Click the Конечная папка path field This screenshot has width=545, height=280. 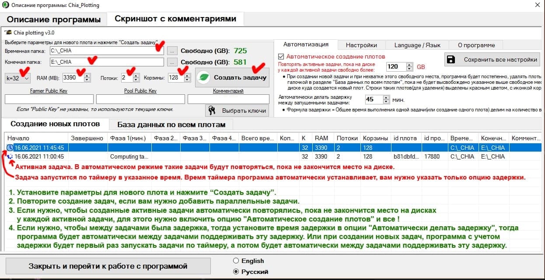coord(107,62)
